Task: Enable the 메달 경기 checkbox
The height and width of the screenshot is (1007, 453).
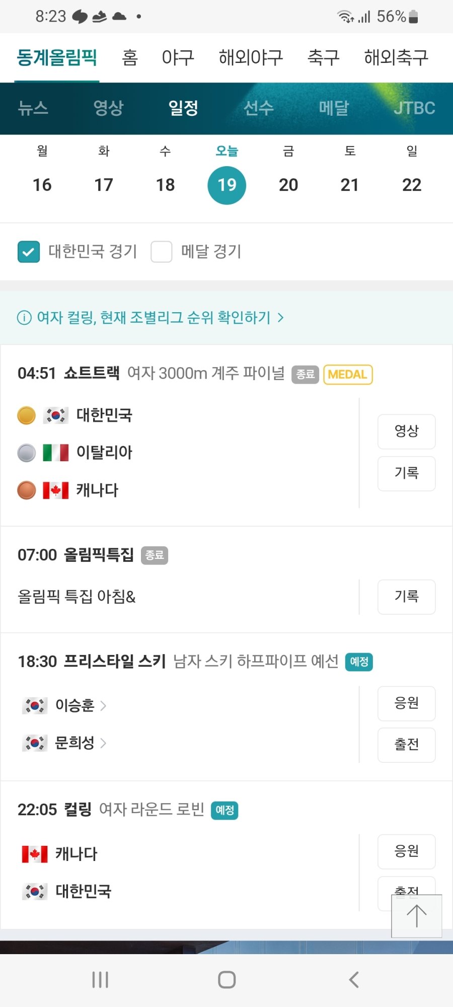Action: pyautogui.click(x=162, y=252)
